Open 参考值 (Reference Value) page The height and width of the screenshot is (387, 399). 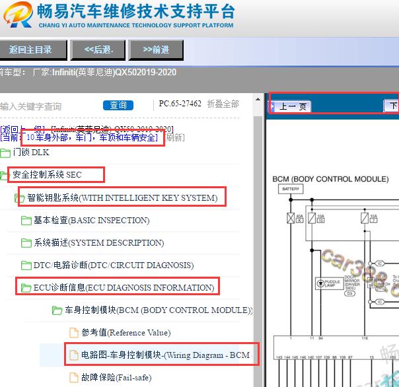[126, 333]
